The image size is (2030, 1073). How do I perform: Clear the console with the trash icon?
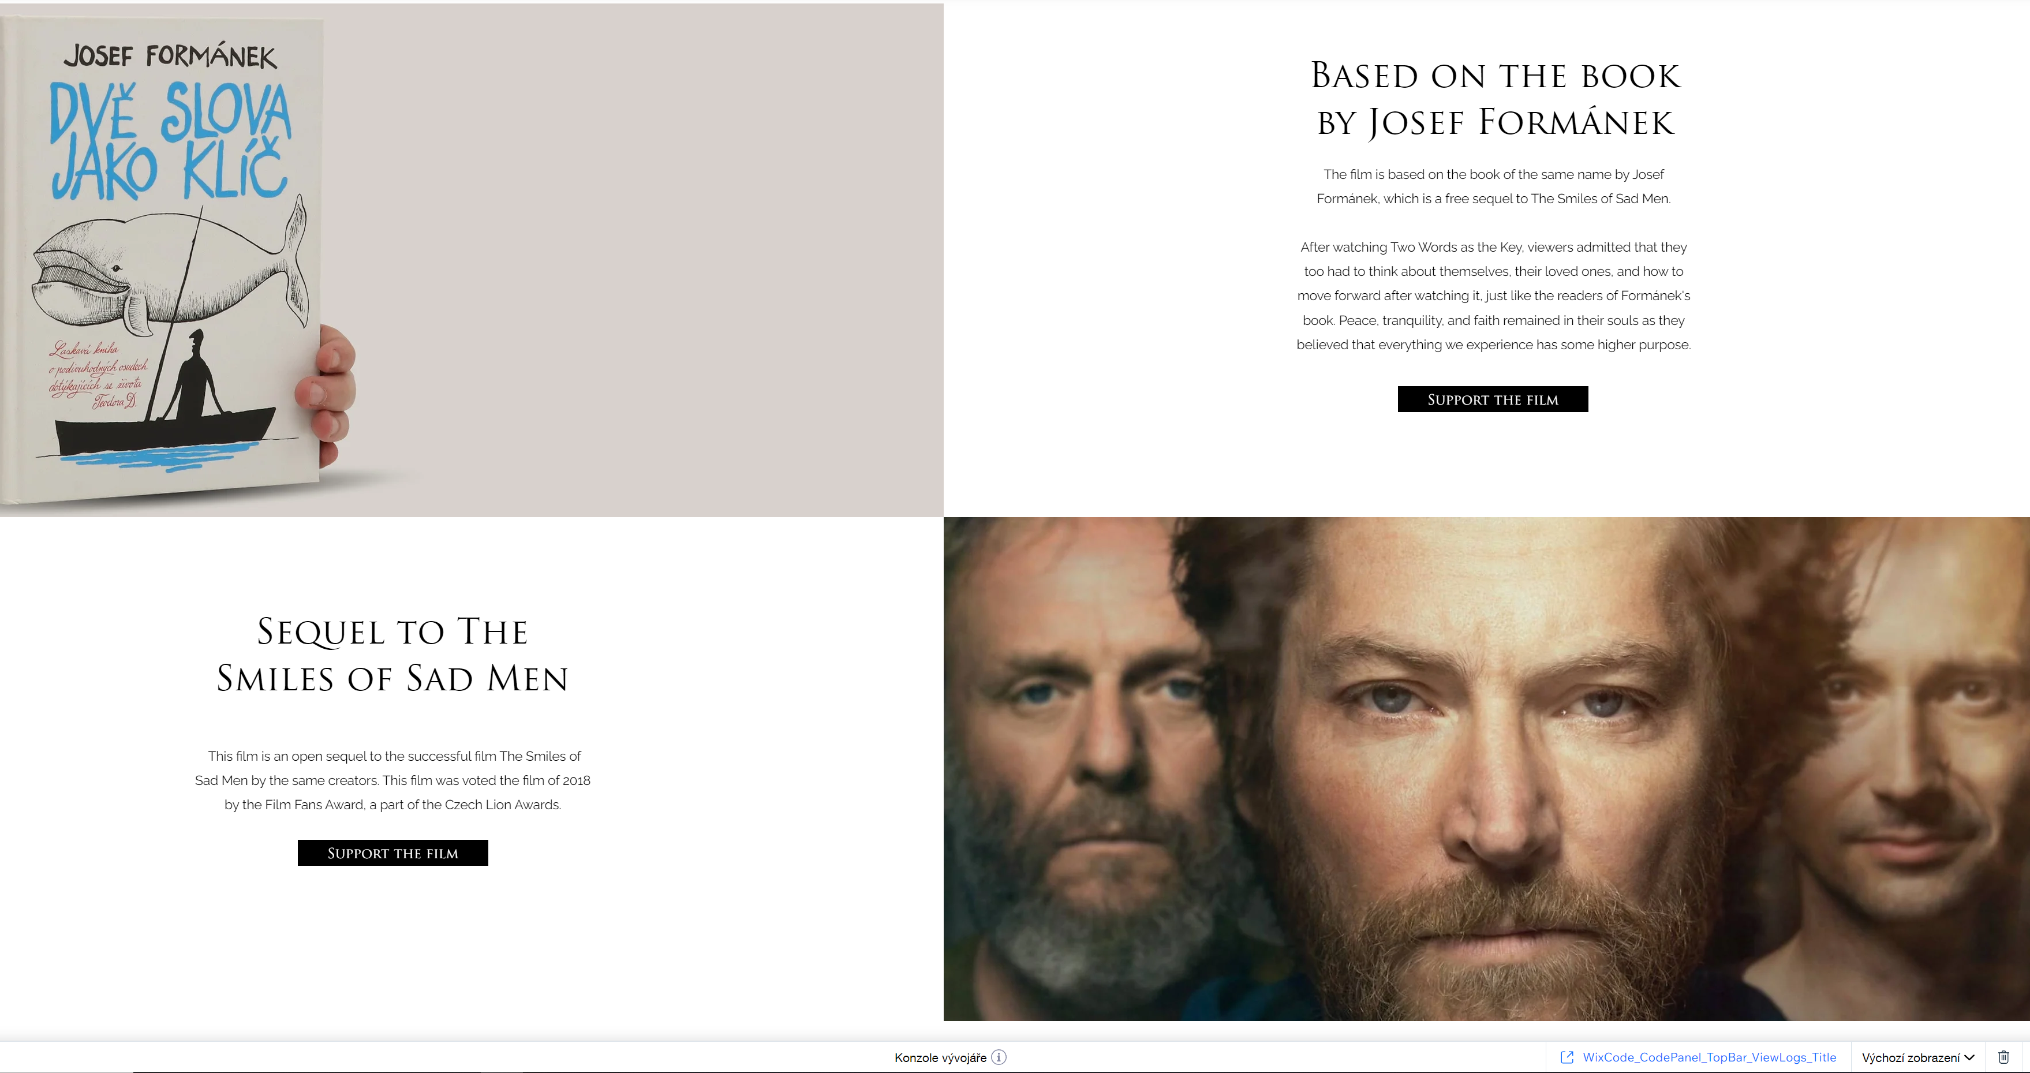pos(2003,1057)
